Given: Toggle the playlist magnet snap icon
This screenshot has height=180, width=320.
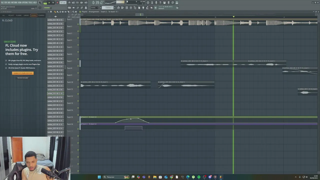Looking at the screenshot, I should [51, 12].
